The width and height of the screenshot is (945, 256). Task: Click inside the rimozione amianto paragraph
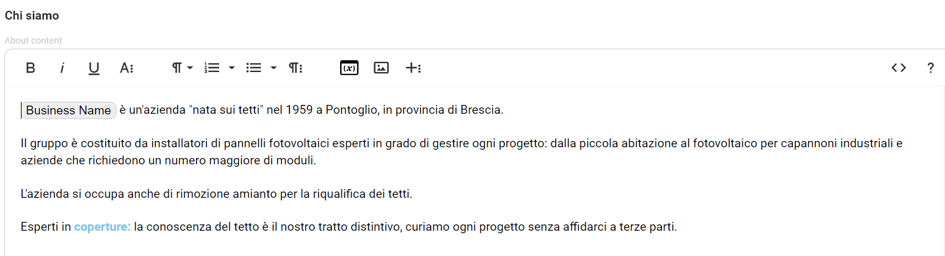click(x=216, y=193)
